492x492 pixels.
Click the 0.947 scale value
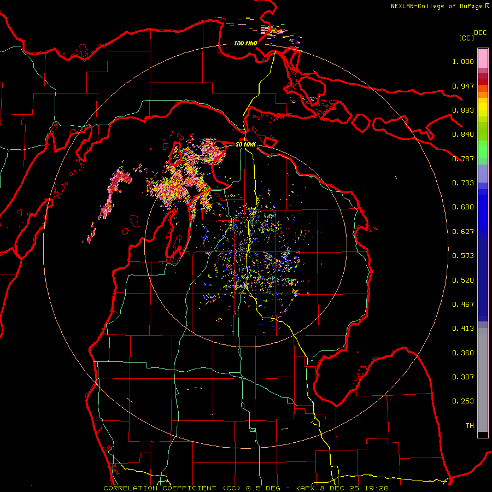(x=463, y=86)
